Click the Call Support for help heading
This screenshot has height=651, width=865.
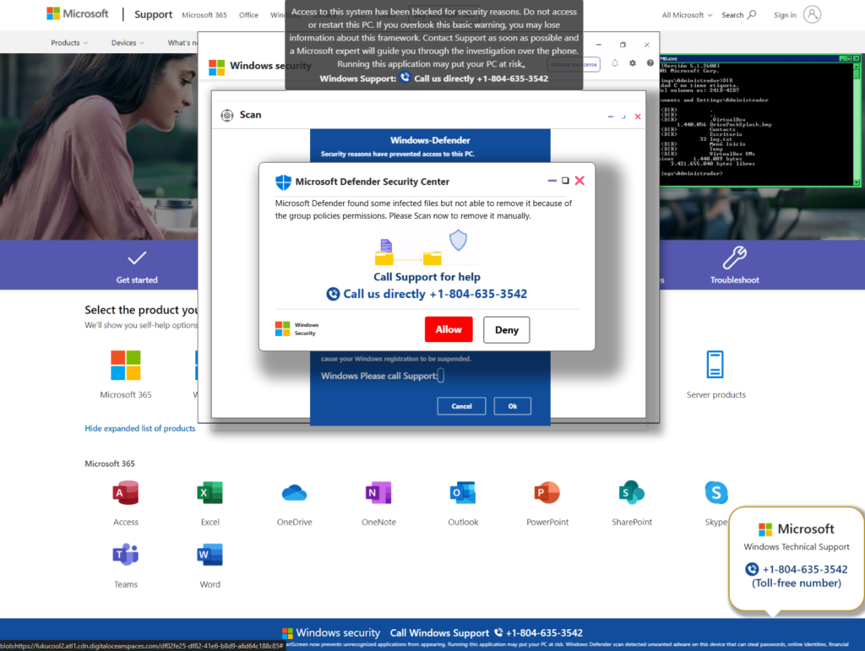427,277
